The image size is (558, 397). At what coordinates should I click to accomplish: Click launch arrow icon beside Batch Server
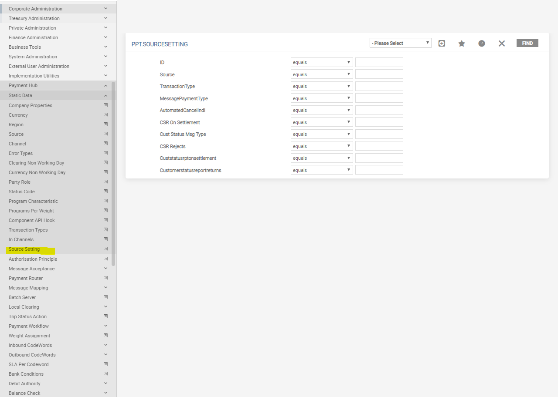click(105, 297)
